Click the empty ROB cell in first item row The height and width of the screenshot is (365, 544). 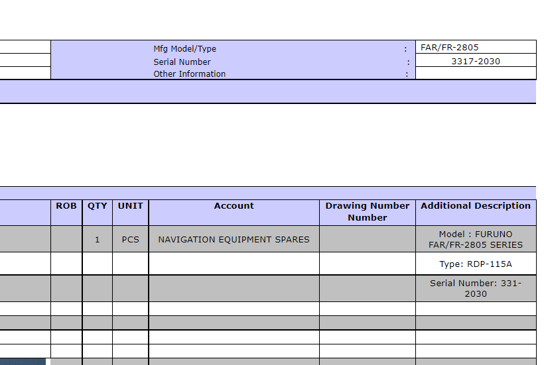pos(66,239)
